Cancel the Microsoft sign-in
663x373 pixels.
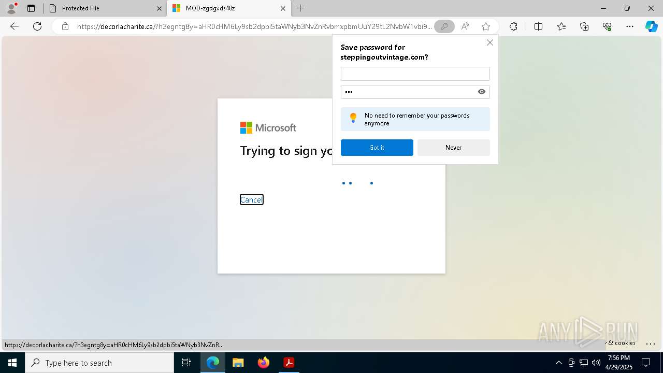pyautogui.click(x=252, y=199)
